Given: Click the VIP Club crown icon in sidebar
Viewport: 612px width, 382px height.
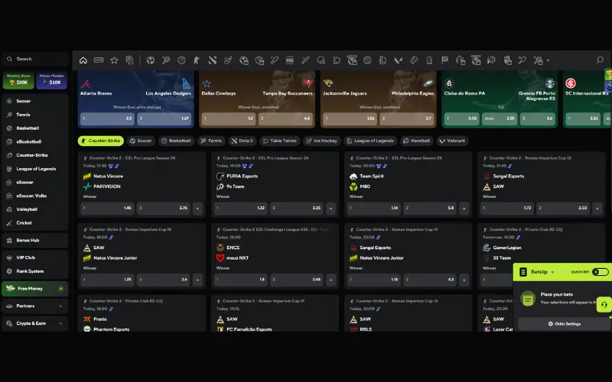Looking at the screenshot, I should point(9,257).
